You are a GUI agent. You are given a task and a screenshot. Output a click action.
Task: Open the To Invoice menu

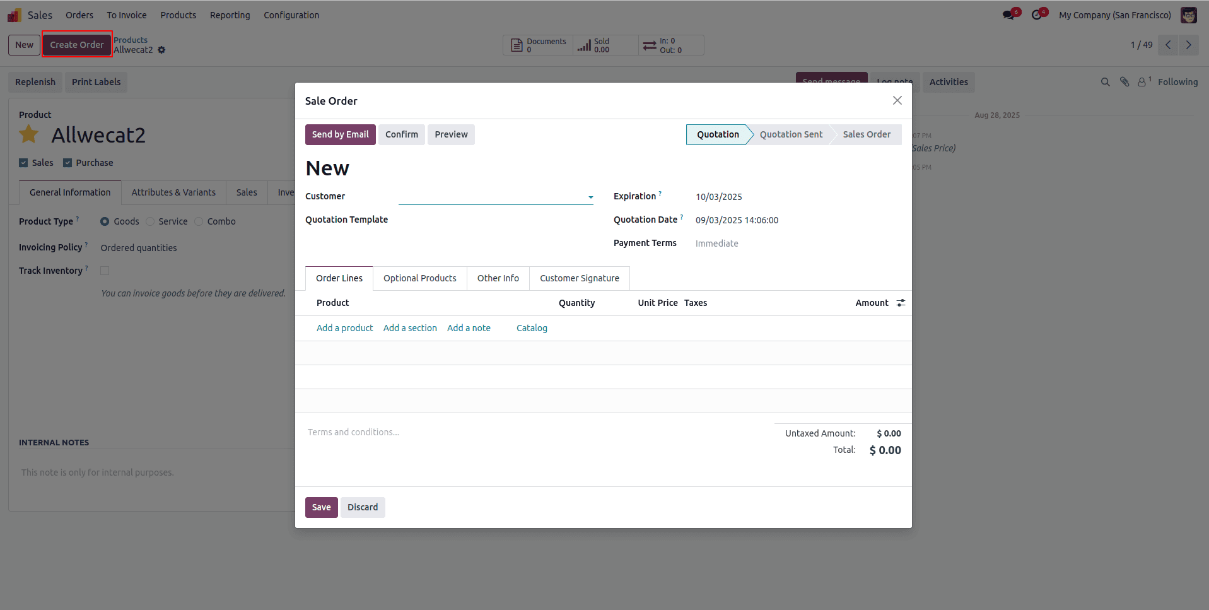point(127,15)
